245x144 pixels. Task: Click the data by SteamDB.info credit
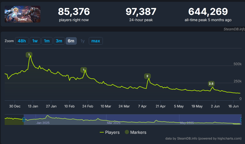coord(203,138)
